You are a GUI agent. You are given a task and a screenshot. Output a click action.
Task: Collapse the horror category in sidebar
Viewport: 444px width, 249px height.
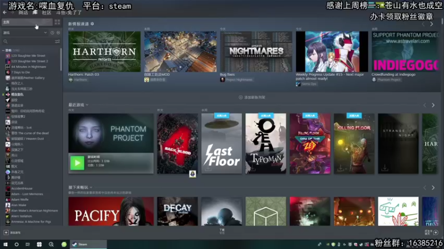coord(3,50)
